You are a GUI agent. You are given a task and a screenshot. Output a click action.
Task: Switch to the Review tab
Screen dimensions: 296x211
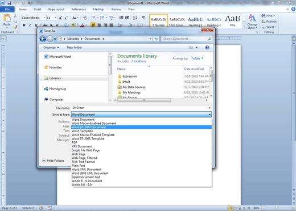point(116,9)
